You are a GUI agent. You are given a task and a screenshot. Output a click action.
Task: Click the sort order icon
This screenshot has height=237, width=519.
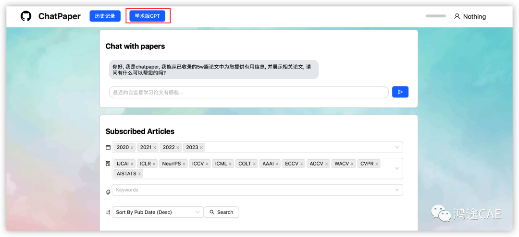pyautogui.click(x=108, y=212)
